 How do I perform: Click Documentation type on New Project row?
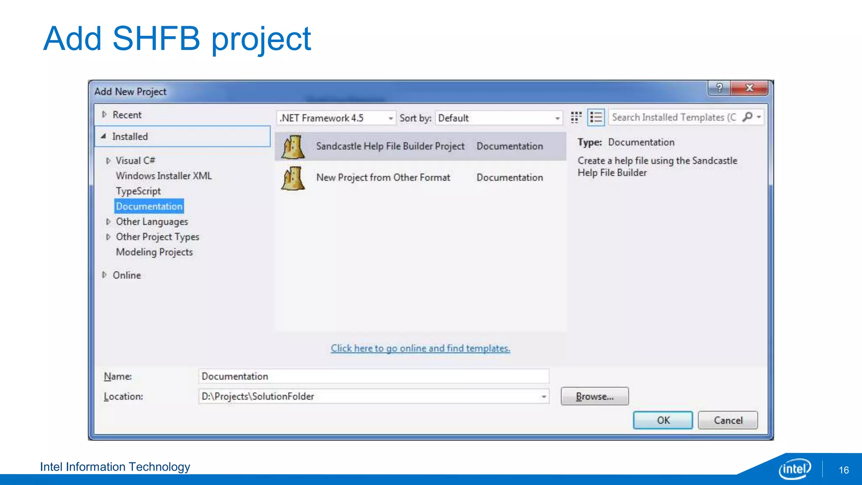[510, 178]
